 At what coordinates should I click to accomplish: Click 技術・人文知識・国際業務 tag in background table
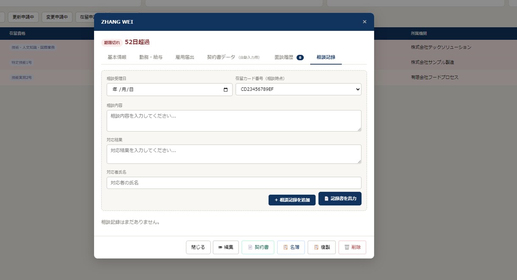point(33,47)
